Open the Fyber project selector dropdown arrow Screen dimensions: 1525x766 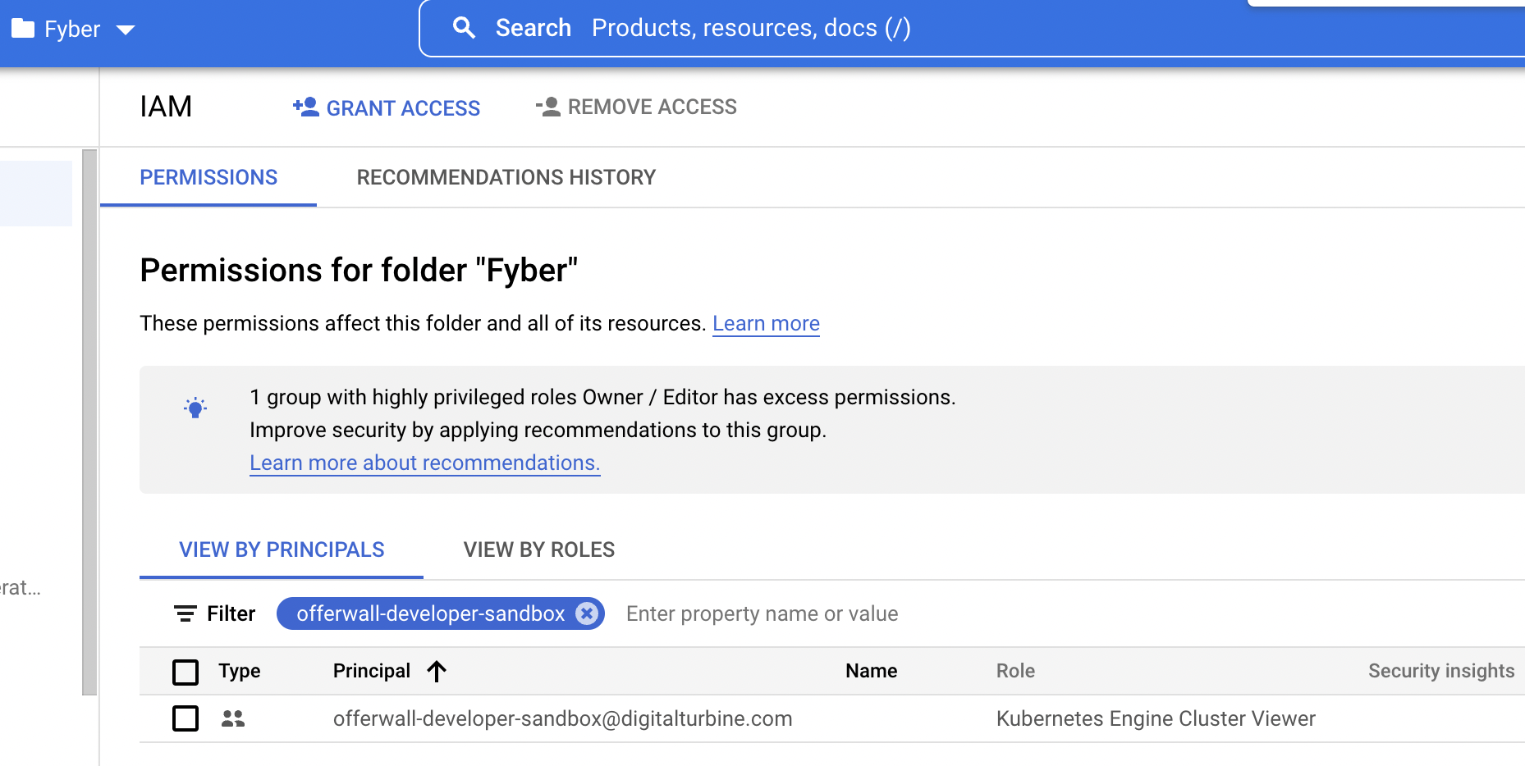[126, 30]
